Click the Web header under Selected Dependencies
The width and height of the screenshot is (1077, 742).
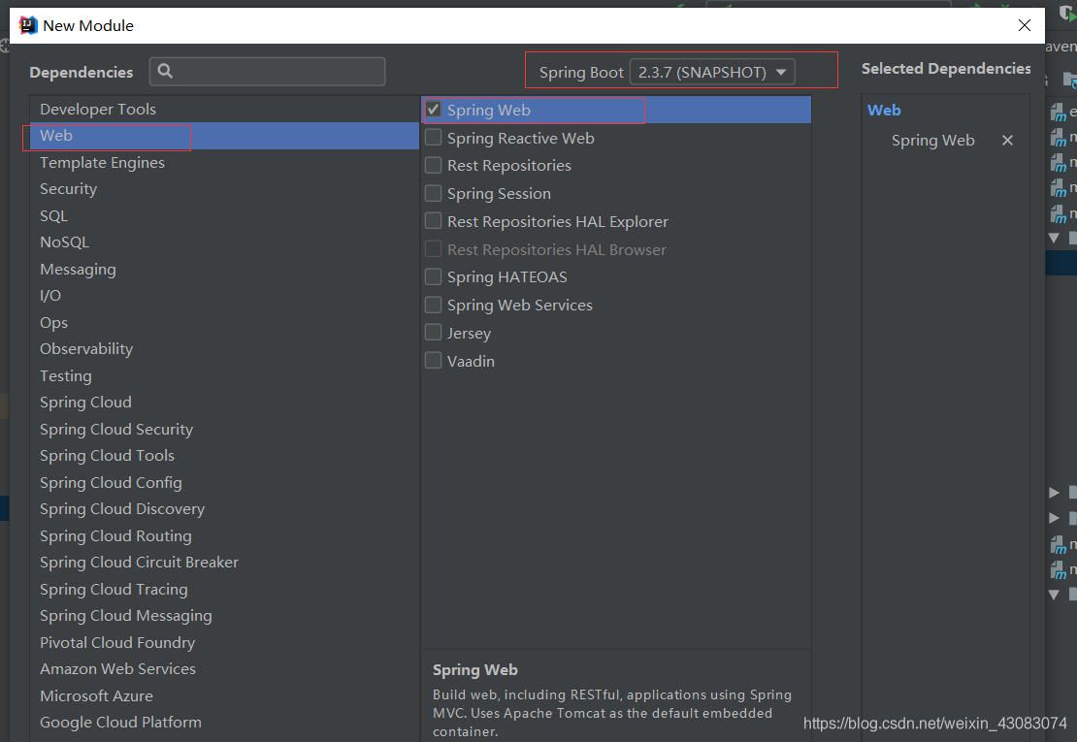(883, 111)
